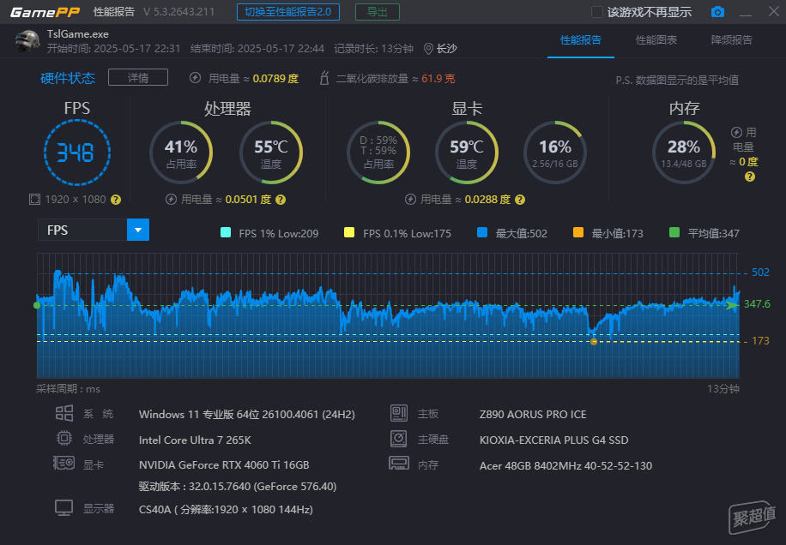Click the motherboard icon beside 主板 row
The image size is (786, 545).
click(x=399, y=413)
